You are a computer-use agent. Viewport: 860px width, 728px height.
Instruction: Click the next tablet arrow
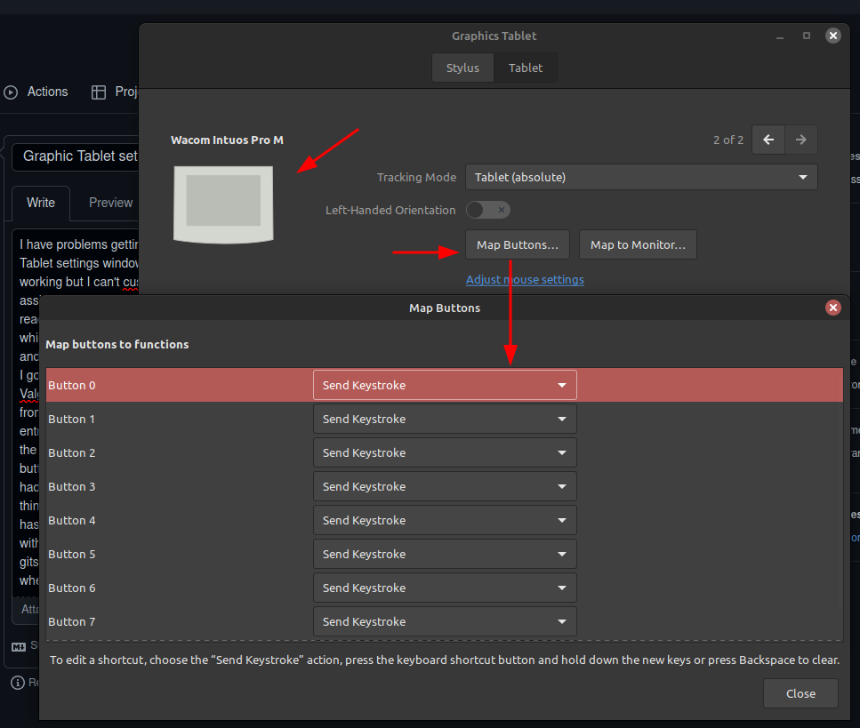coord(800,140)
